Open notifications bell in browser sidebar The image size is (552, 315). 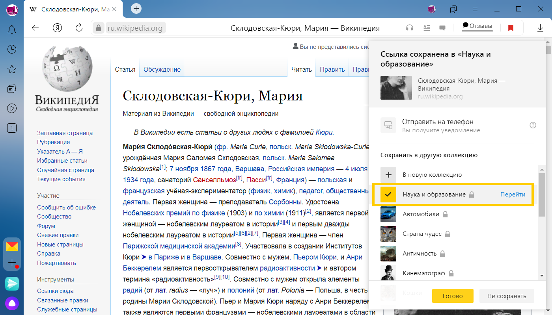point(12,30)
